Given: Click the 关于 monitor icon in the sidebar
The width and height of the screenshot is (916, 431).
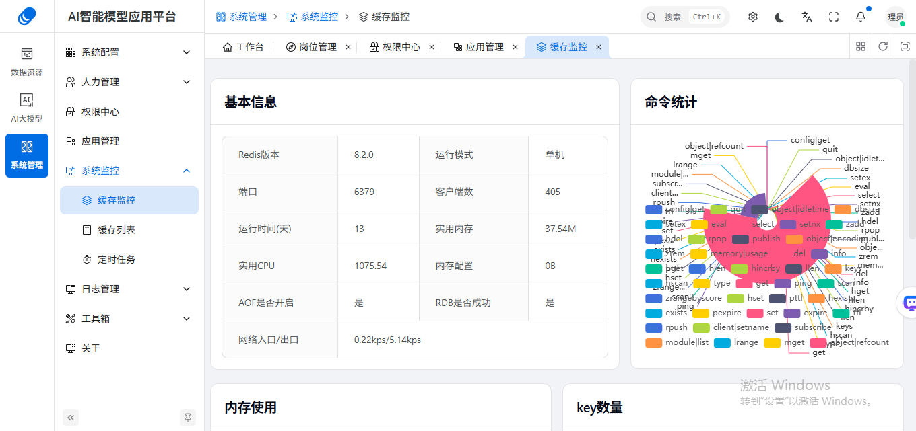Looking at the screenshot, I should click(x=70, y=348).
